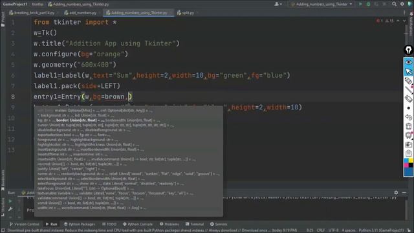The width and height of the screenshot is (414, 233).
Task: Select the eraser annotation tool
Action: (x=408, y=98)
